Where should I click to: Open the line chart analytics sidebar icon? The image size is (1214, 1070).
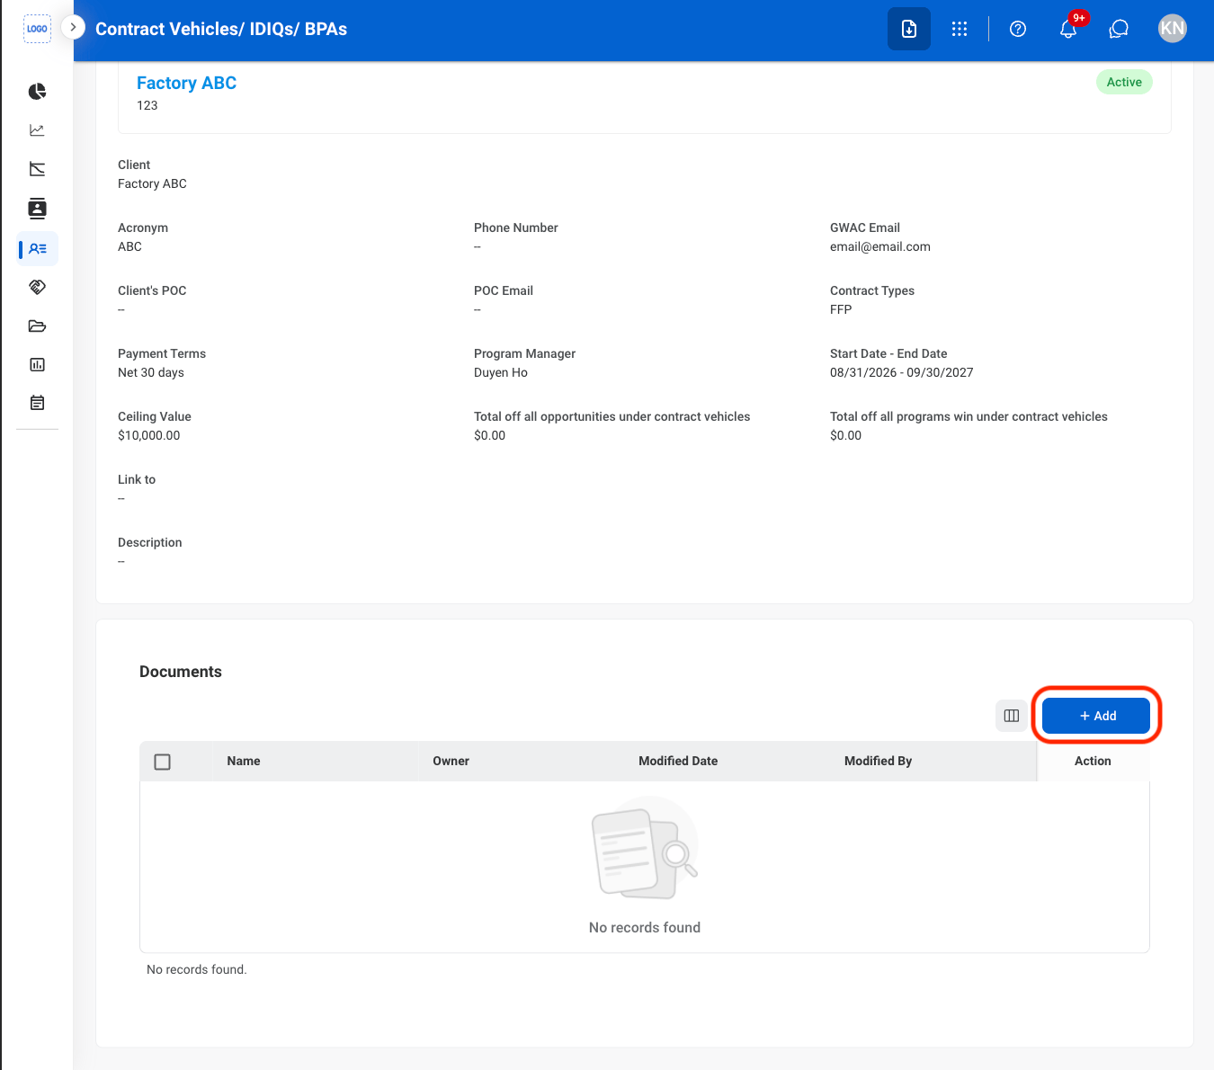(37, 130)
